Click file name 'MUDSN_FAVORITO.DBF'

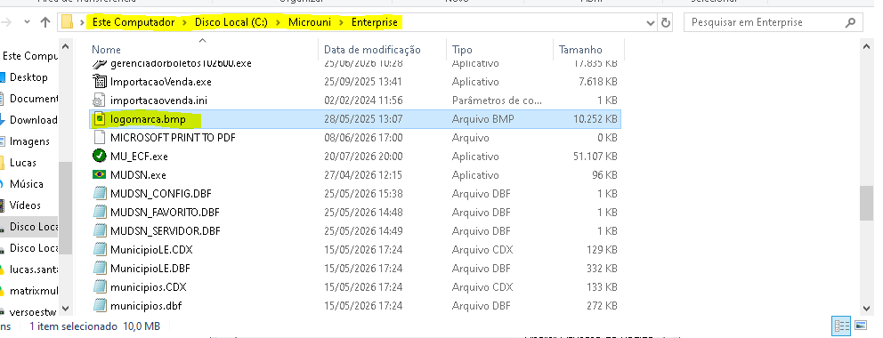[165, 213]
